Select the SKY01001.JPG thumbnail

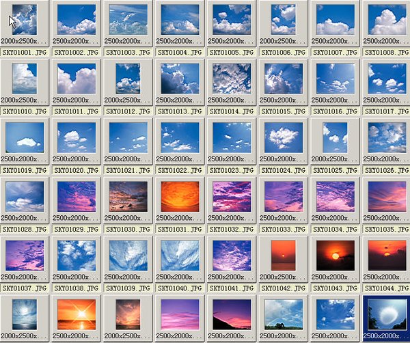pyautogui.click(x=25, y=20)
